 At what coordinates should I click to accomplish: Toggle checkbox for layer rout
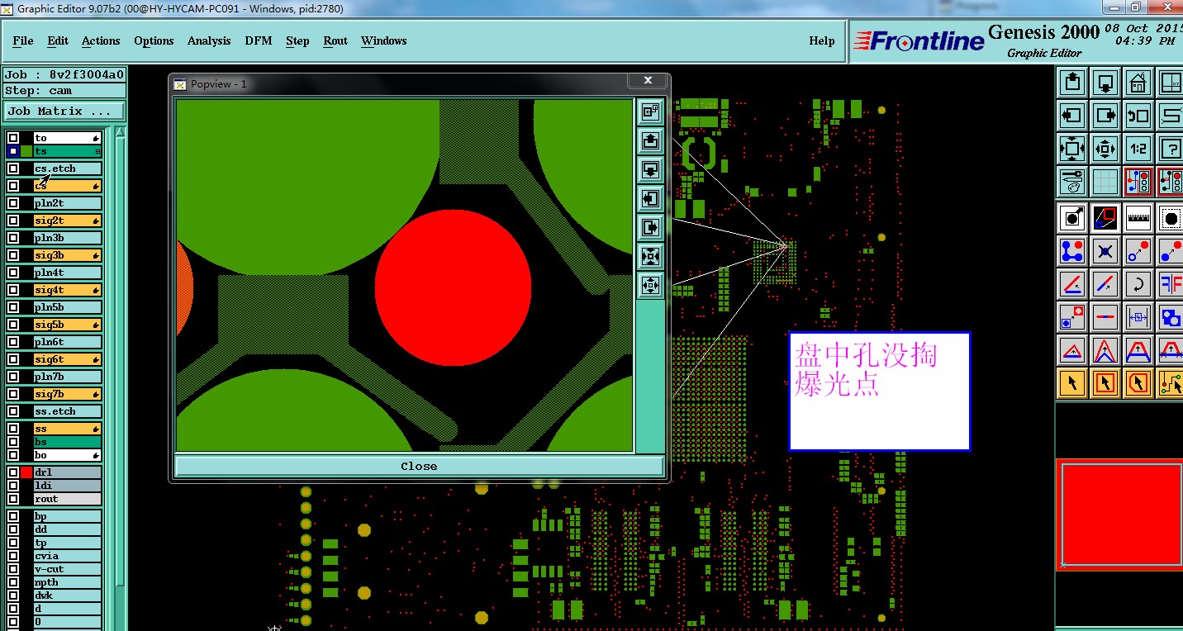pyautogui.click(x=13, y=499)
